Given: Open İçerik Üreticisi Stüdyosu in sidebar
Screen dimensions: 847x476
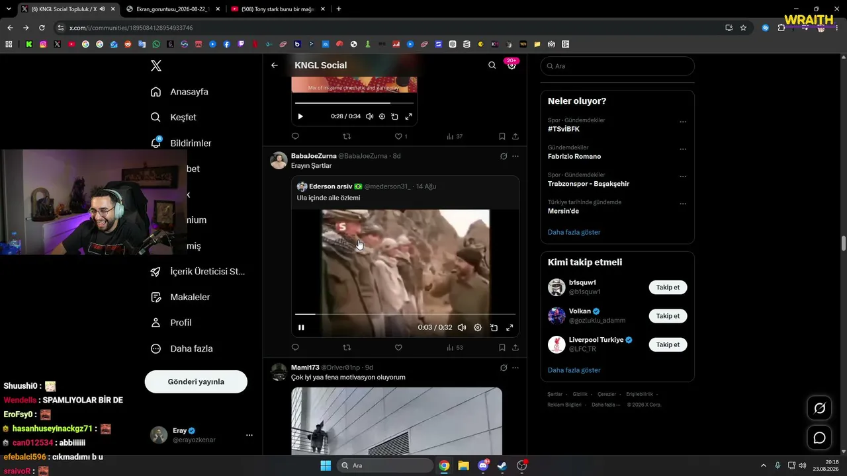Looking at the screenshot, I should pos(198,272).
